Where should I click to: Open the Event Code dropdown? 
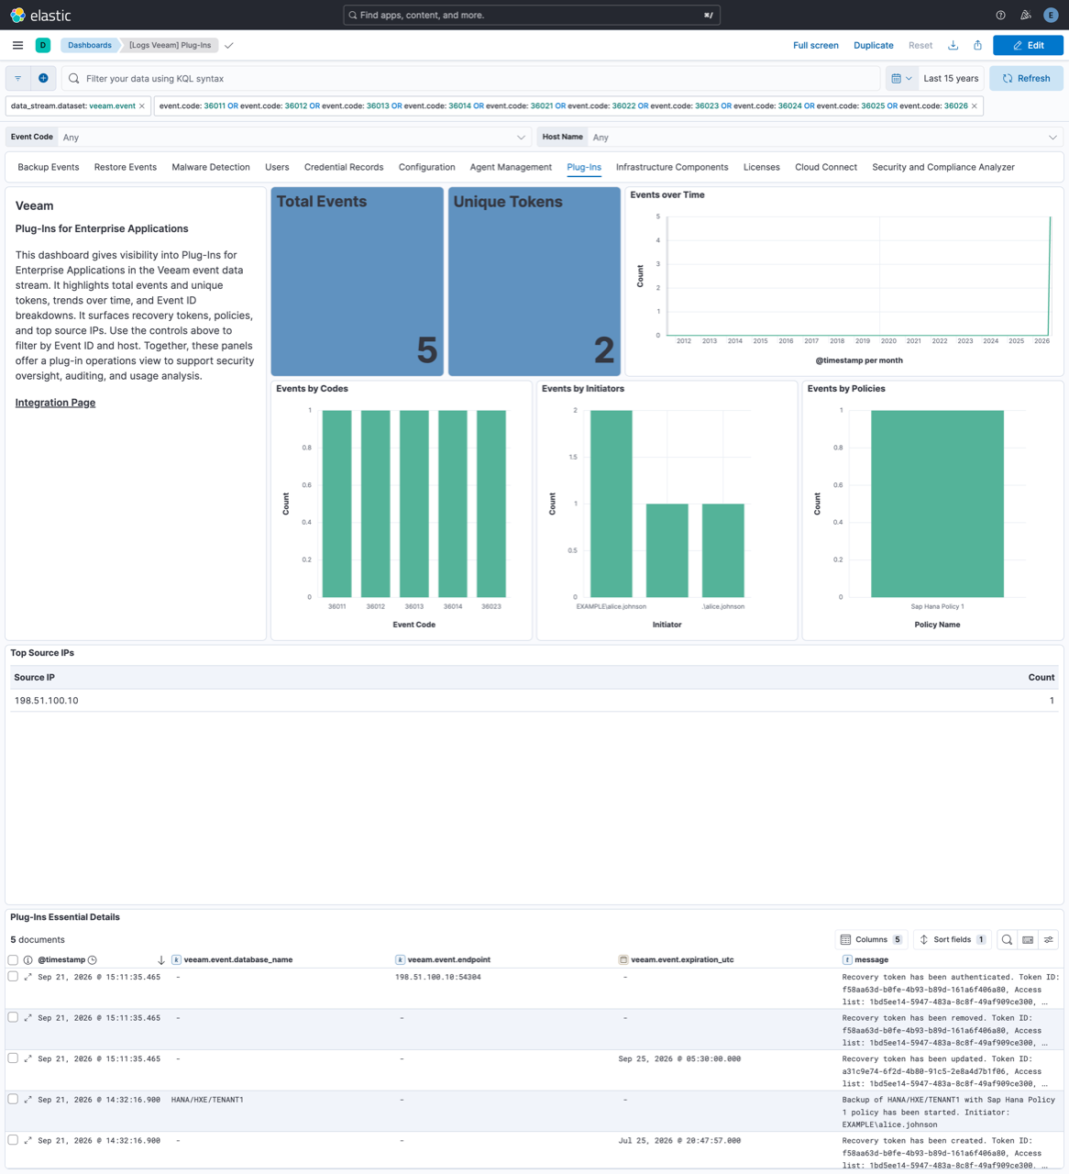point(294,138)
